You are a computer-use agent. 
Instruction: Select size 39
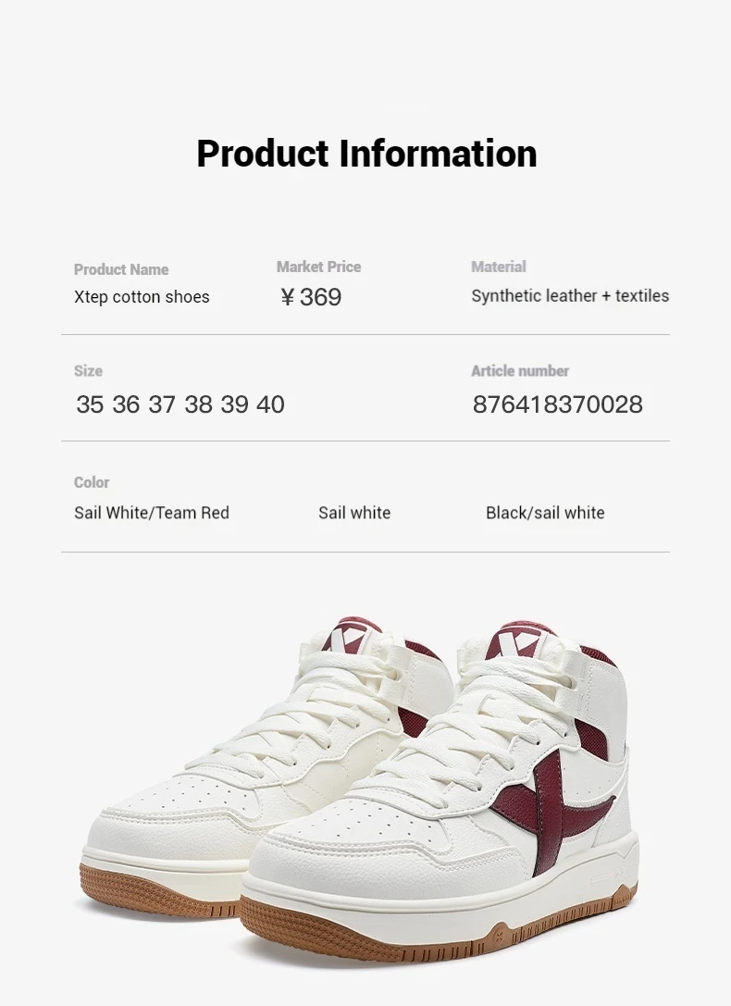point(234,404)
